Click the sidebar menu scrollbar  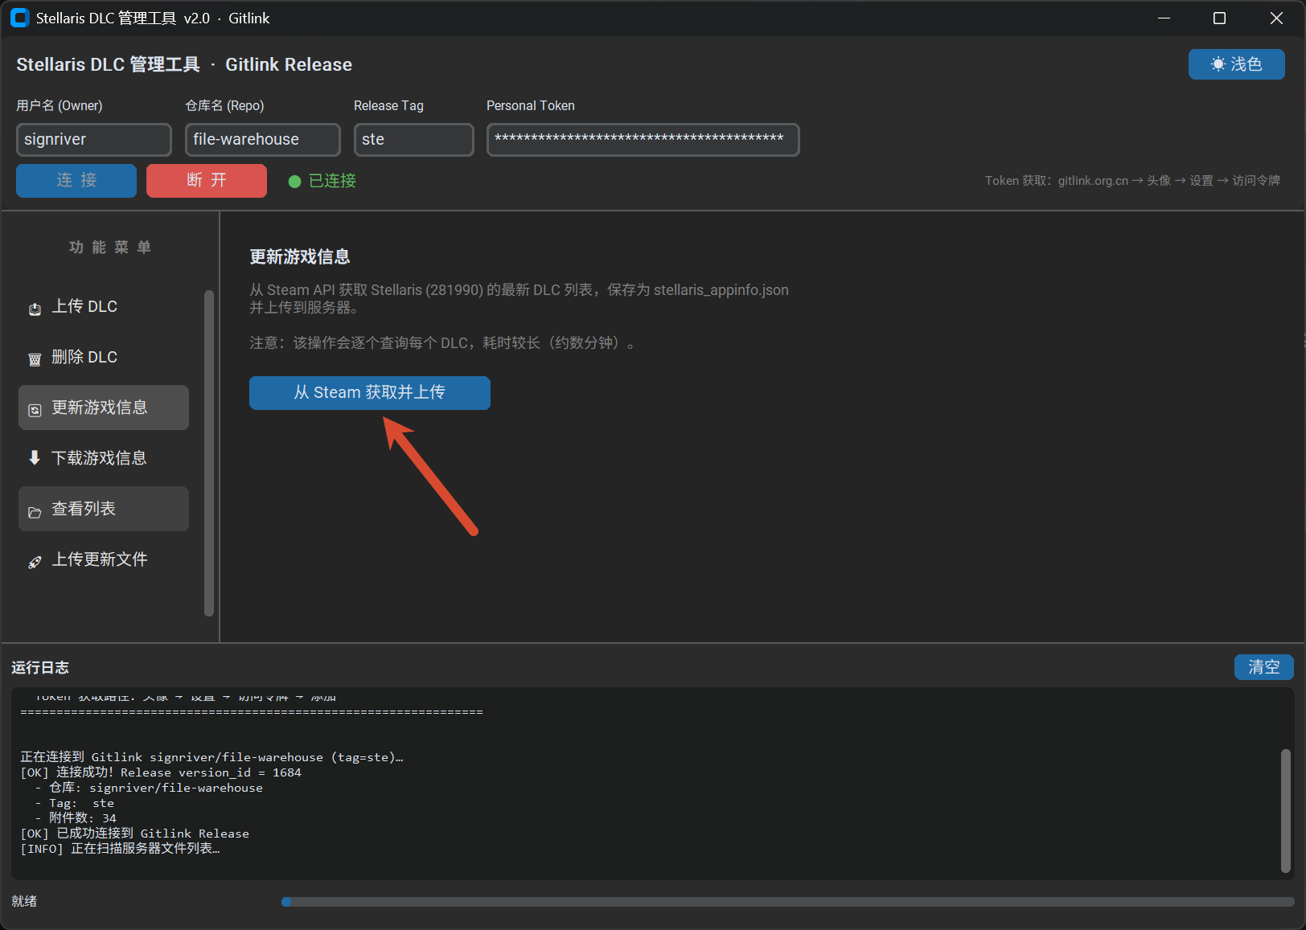[209, 453]
